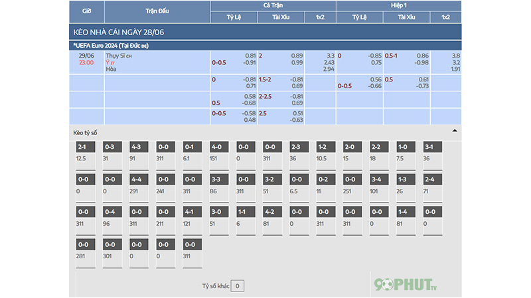531x298 pixels.
Task: Pick the 0-3 correct score box
Action: 112,147
